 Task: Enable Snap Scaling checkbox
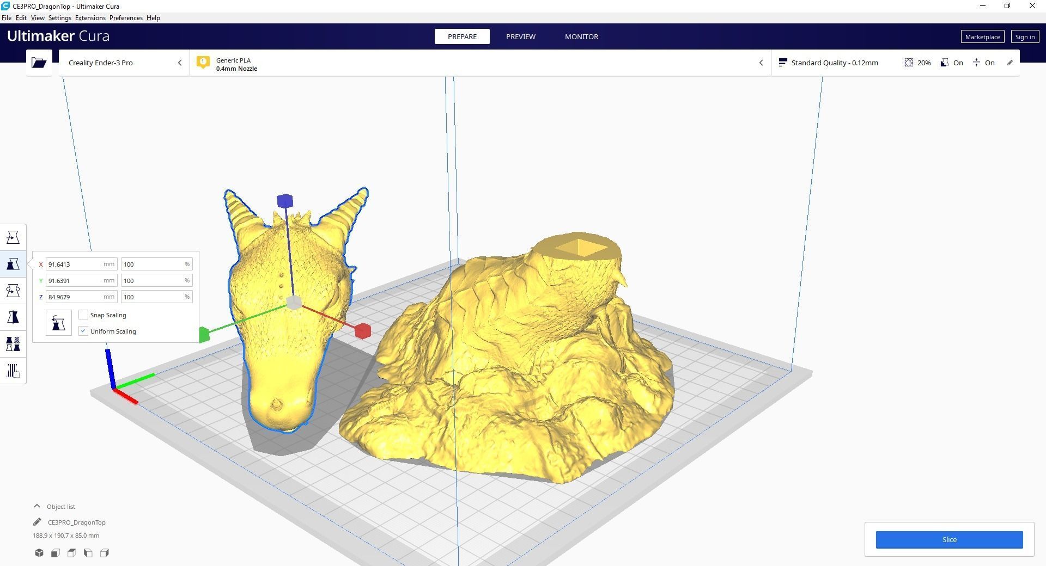pos(83,315)
